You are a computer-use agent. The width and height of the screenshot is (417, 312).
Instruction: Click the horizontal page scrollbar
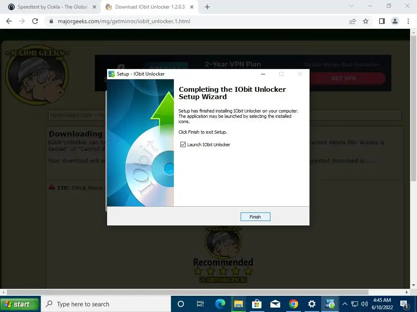[188, 292]
